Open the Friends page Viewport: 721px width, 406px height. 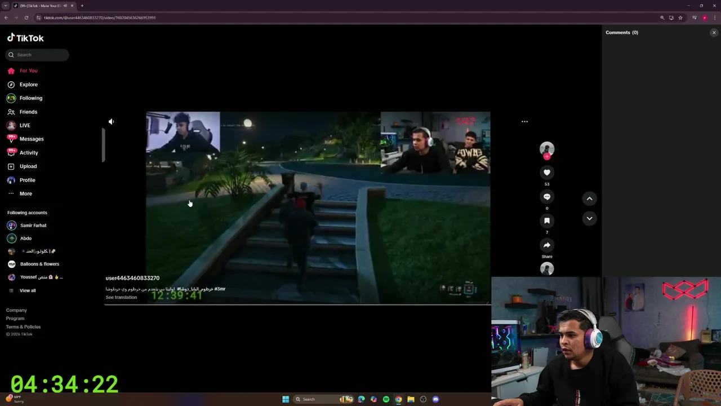(x=23, y=112)
